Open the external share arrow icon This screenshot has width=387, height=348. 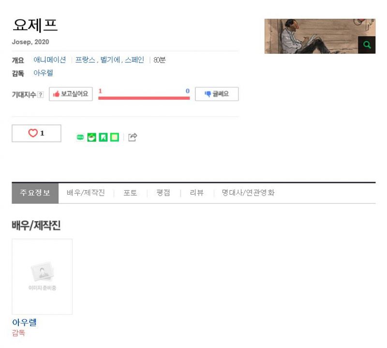click(x=133, y=137)
